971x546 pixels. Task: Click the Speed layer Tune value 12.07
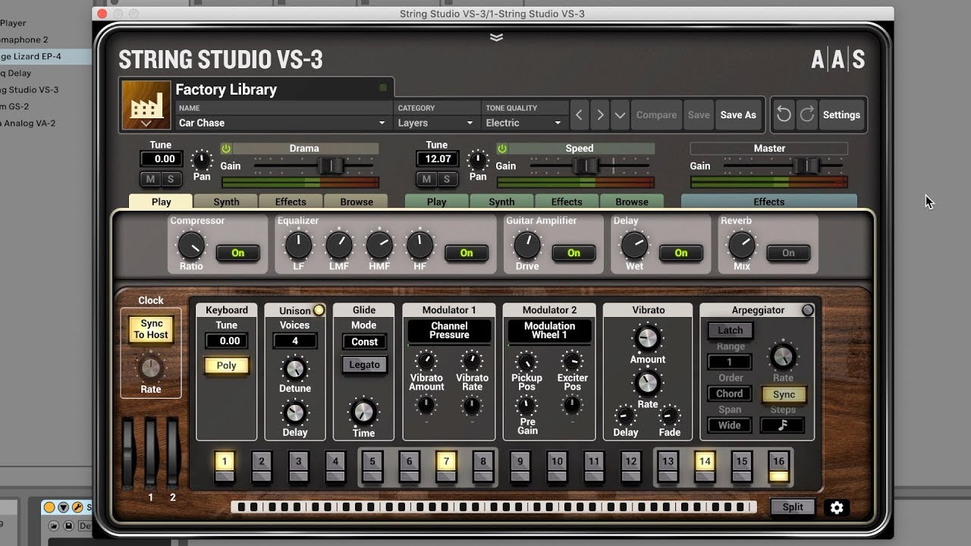pos(437,158)
